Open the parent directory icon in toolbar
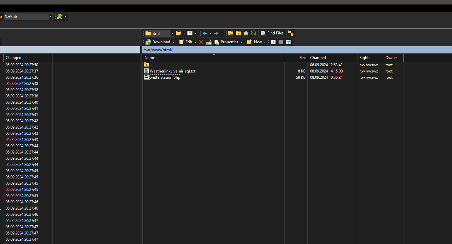Image resolution: width=452 pixels, height=244 pixels. (231, 33)
